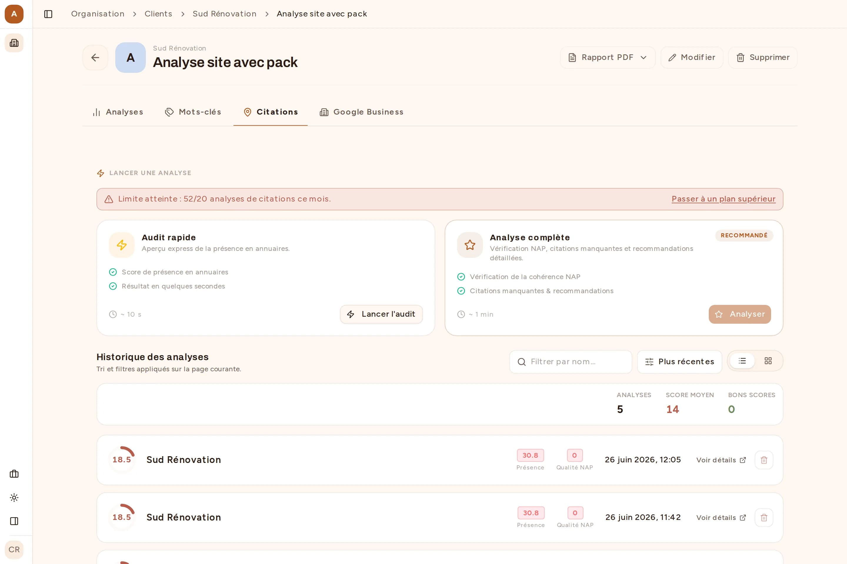Open the Google Business tab
The width and height of the screenshot is (847, 564).
(361, 112)
